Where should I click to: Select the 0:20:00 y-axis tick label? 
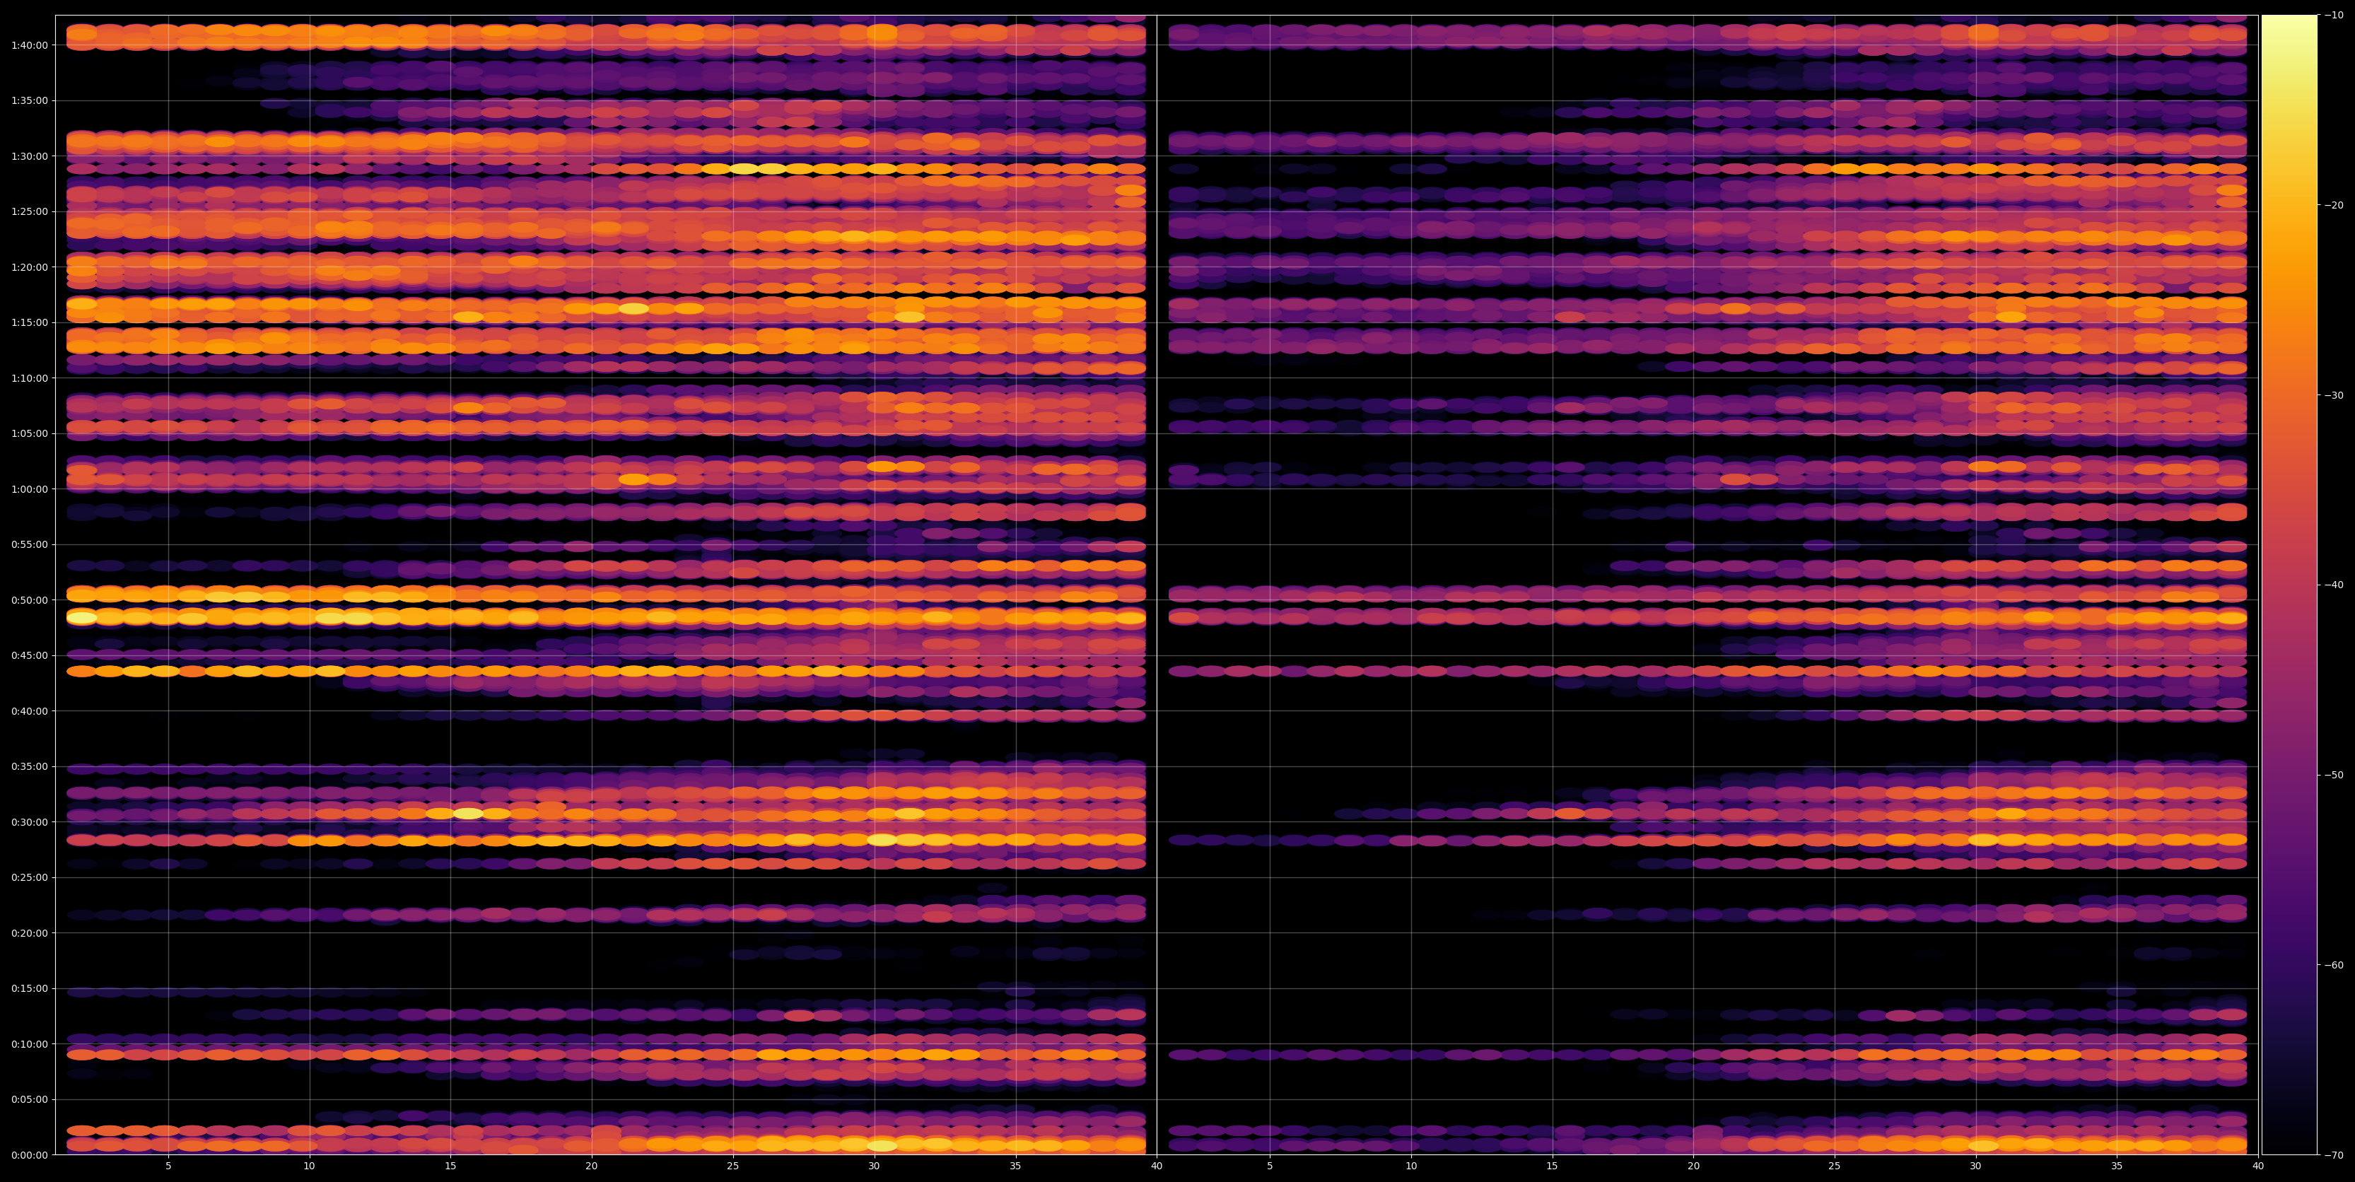click(x=30, y=933)
